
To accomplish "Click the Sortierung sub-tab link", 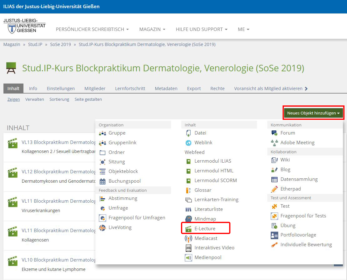I will coord(59,99).
